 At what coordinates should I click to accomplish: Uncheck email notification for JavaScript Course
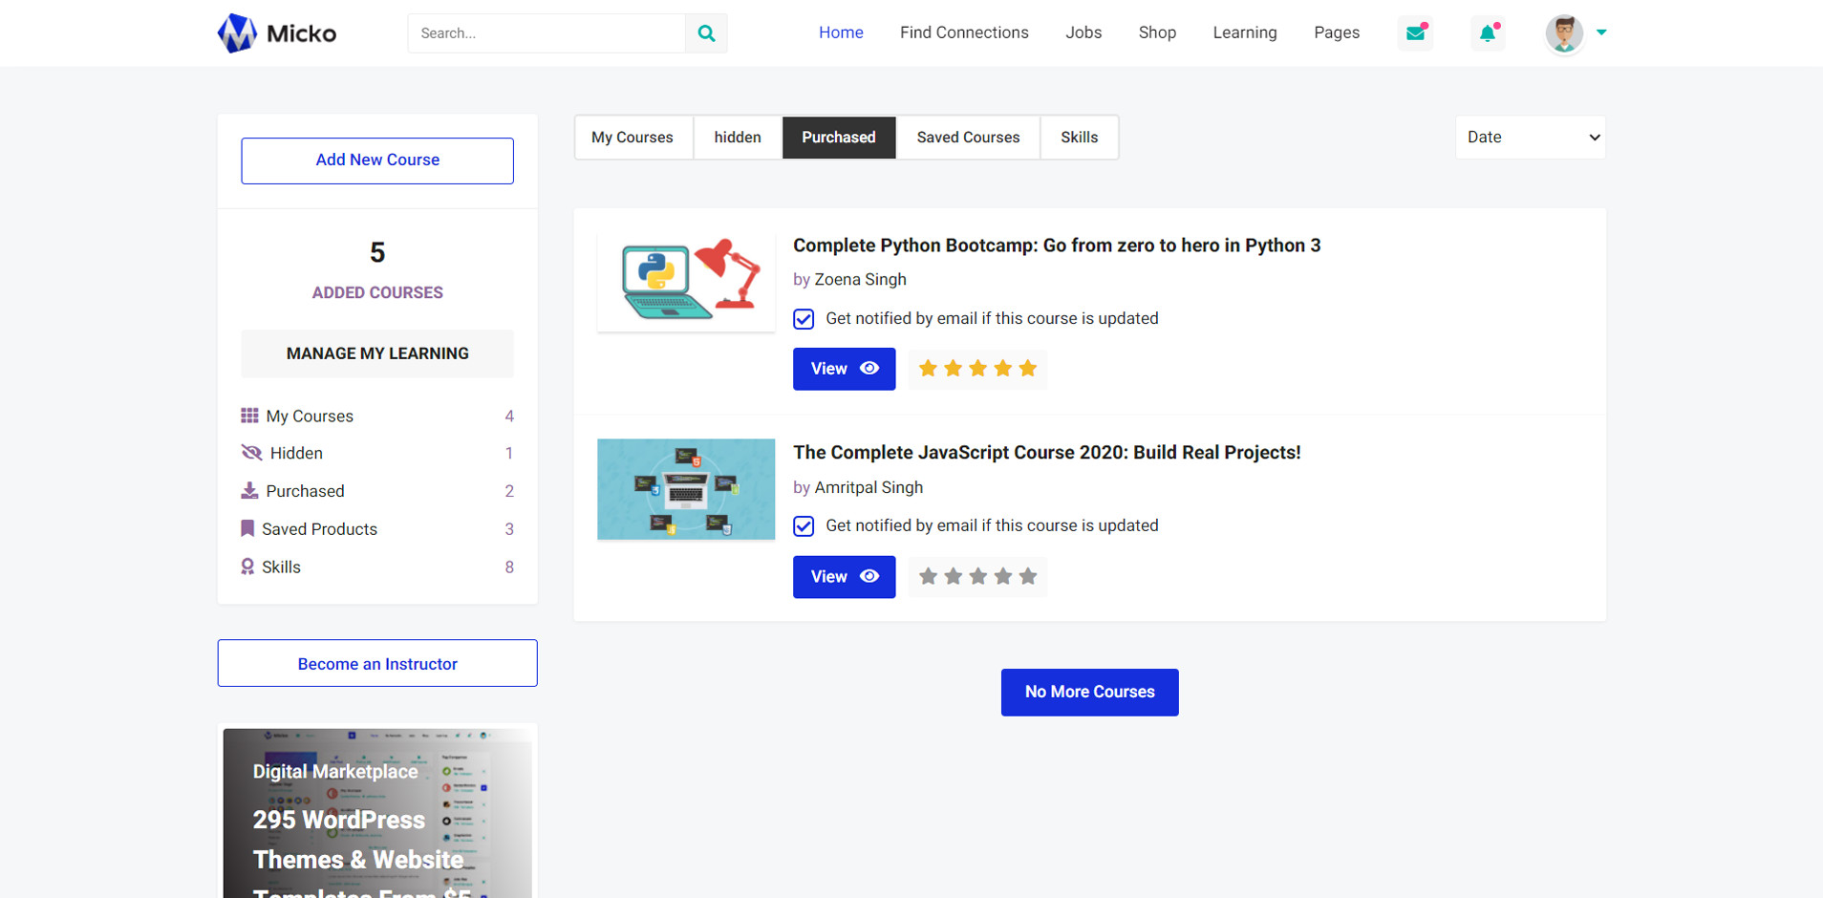804,526
